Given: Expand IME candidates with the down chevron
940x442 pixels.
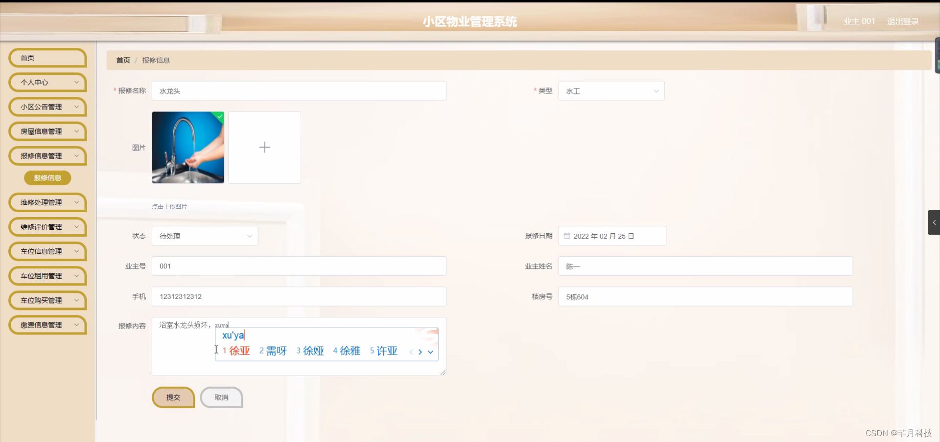Looking at the screenshot, I should point(430,352).
